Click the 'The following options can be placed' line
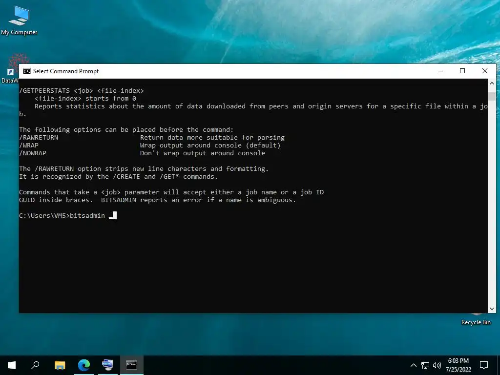Viewport: 500px width, 375px height. [x=126, y=130]
